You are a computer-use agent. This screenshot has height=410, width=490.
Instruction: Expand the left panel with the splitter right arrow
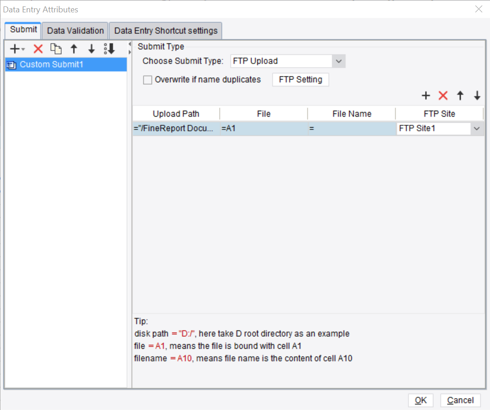click(x=129, y=52)
